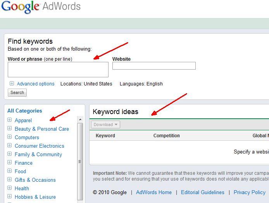Viewport: 269px width, 203px height.
Task: Open the Editorial Guidelines link
Action: (x=203, y=193)
